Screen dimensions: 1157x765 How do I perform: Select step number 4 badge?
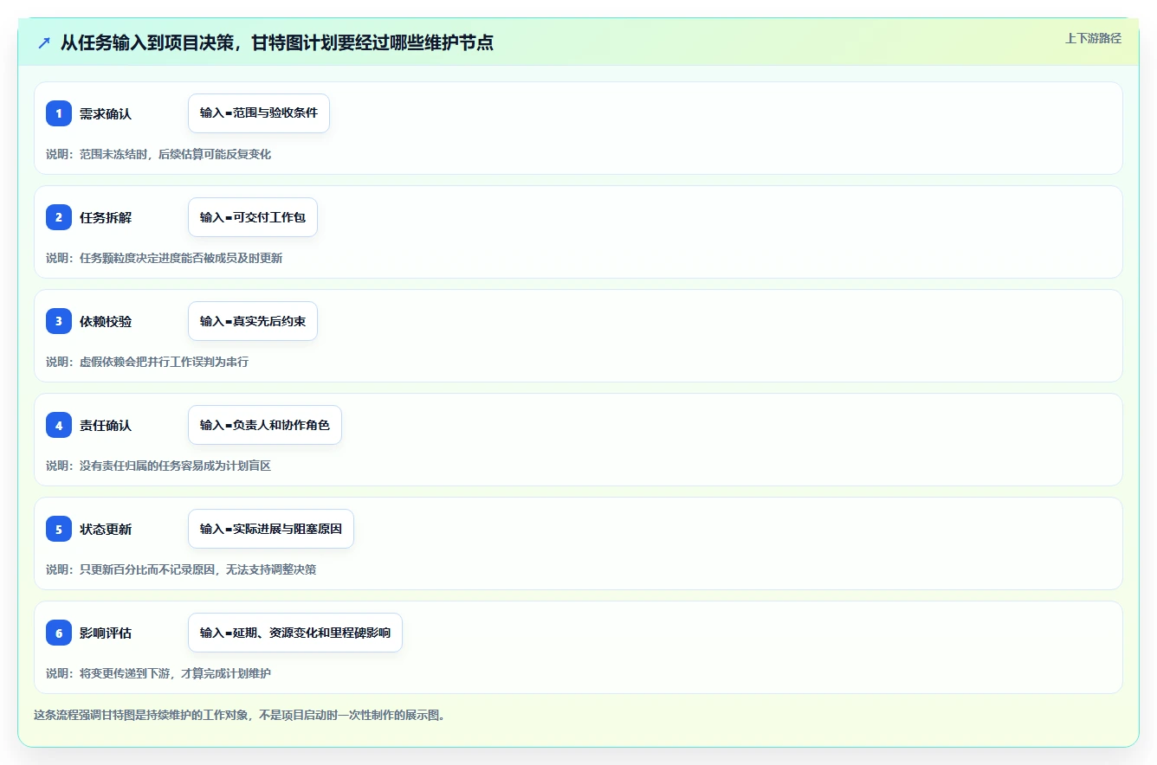point(59,425)
